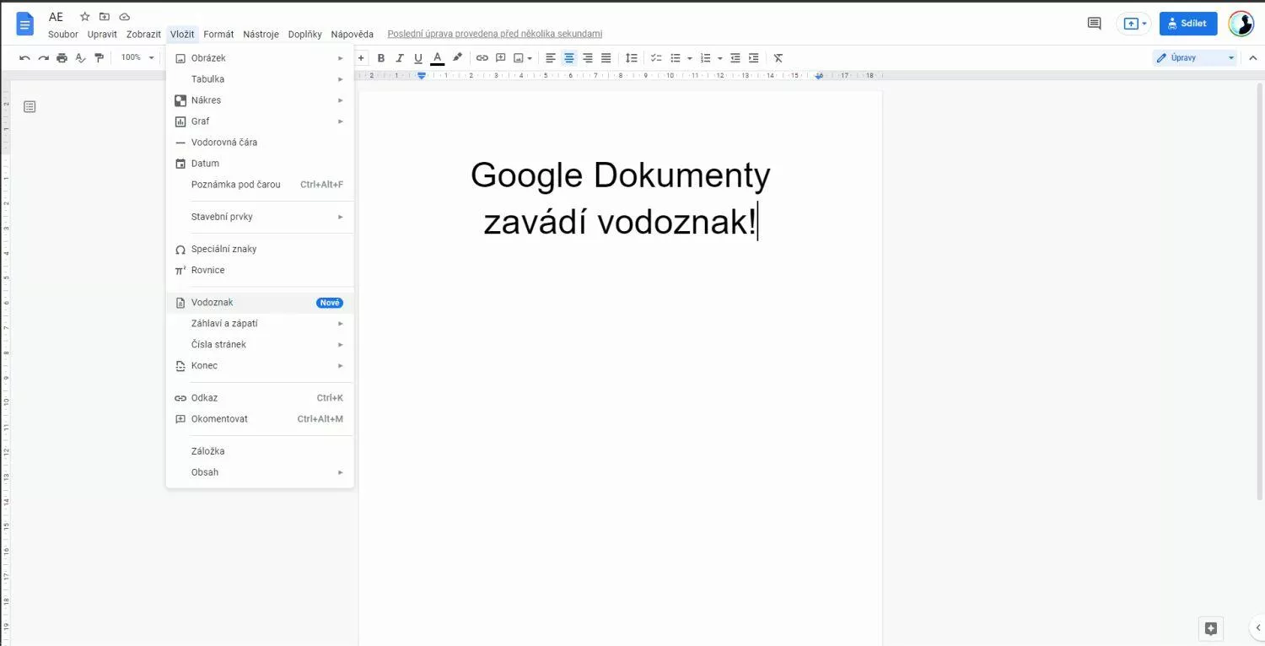Click the bulleted list icon
The width and height of the screenshot is (1265, 646).
coord(676,58)
